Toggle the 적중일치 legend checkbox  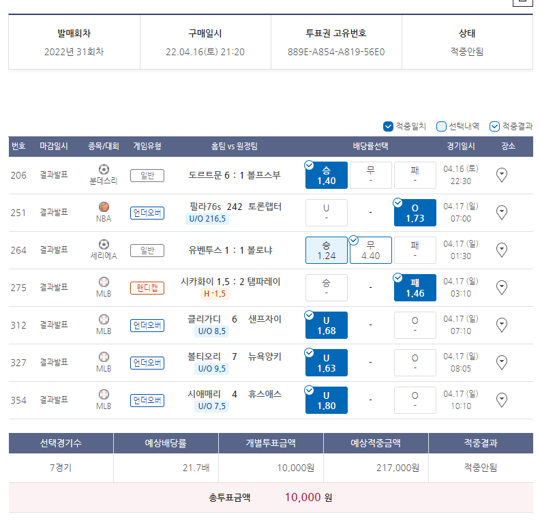click(x=388, y=126)
